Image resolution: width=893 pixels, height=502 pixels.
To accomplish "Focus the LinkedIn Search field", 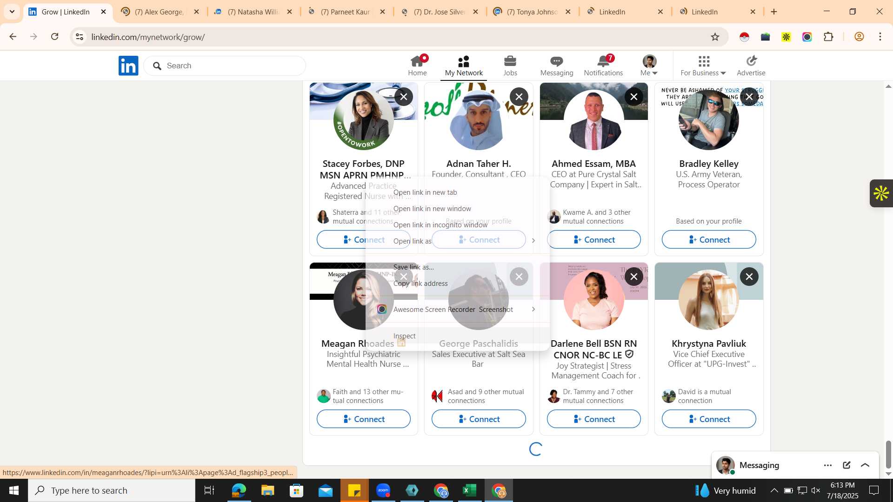I will pos(225,66).
